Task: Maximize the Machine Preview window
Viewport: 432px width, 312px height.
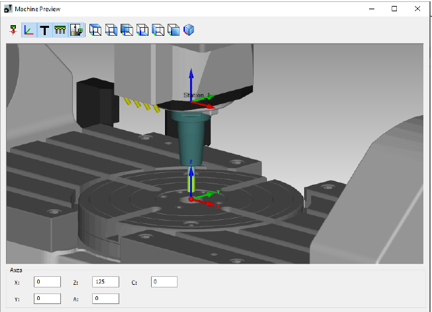Action: pyautogui.click(x=394, y=9)
